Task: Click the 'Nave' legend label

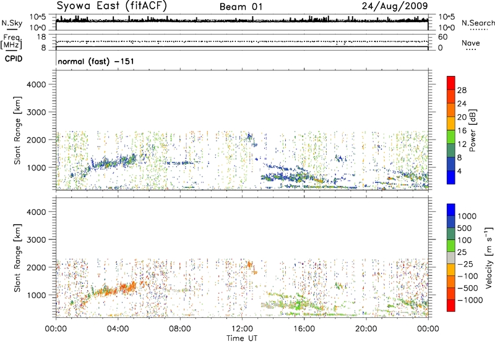Action: coord(471,43)
